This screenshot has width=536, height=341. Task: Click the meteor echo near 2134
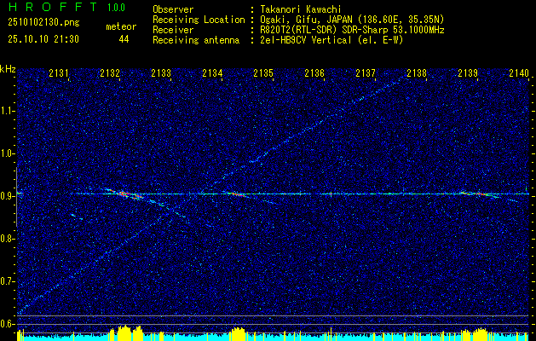(x=237, y=194)
